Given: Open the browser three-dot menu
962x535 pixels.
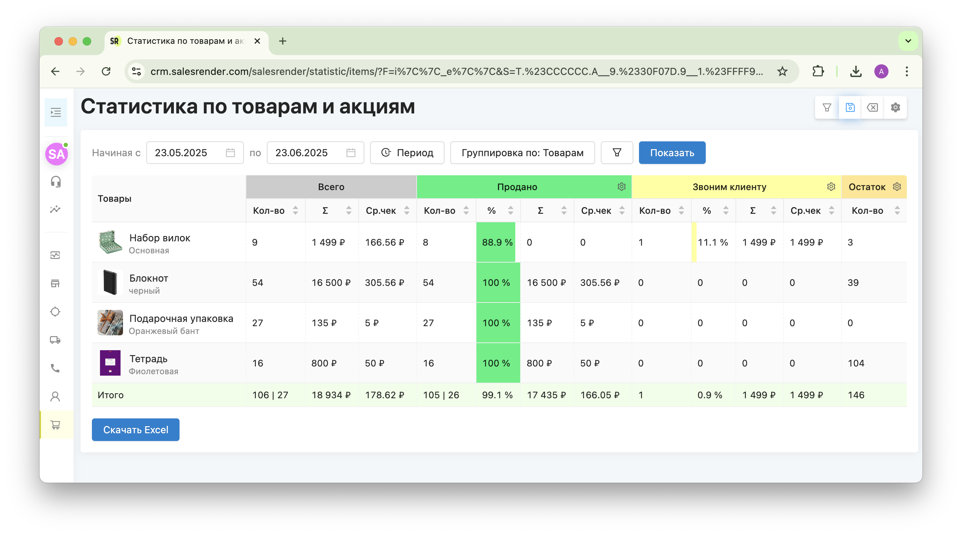Looking at the screenshot, I should point(907,71).
